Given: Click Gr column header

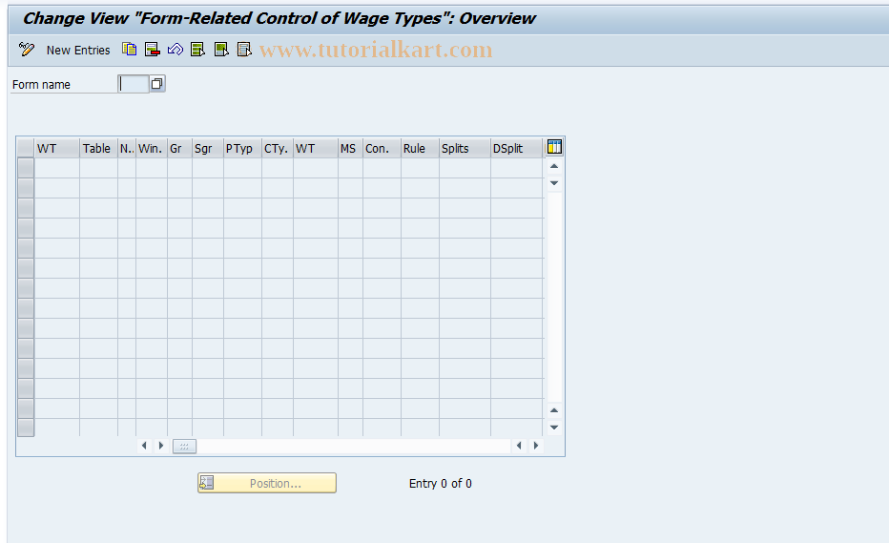Looking at the screenshot, I should click(x=179, y=149).
